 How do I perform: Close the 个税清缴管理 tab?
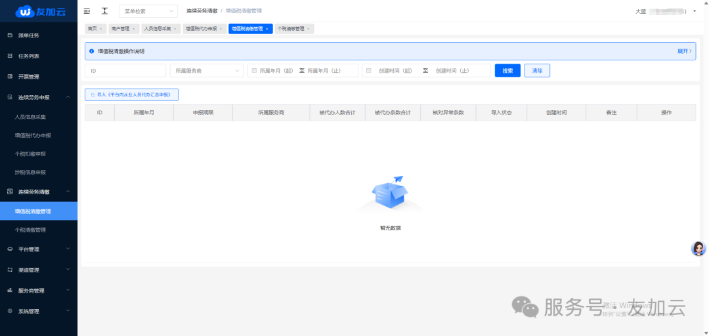click(x=309, y=29)
